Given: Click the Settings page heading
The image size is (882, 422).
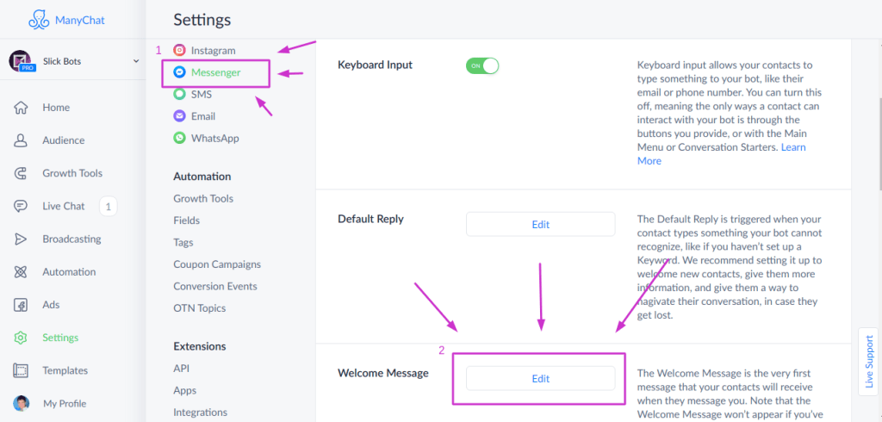Looking at the screenshot, I should pyautogui.click(x=202, y=20).
